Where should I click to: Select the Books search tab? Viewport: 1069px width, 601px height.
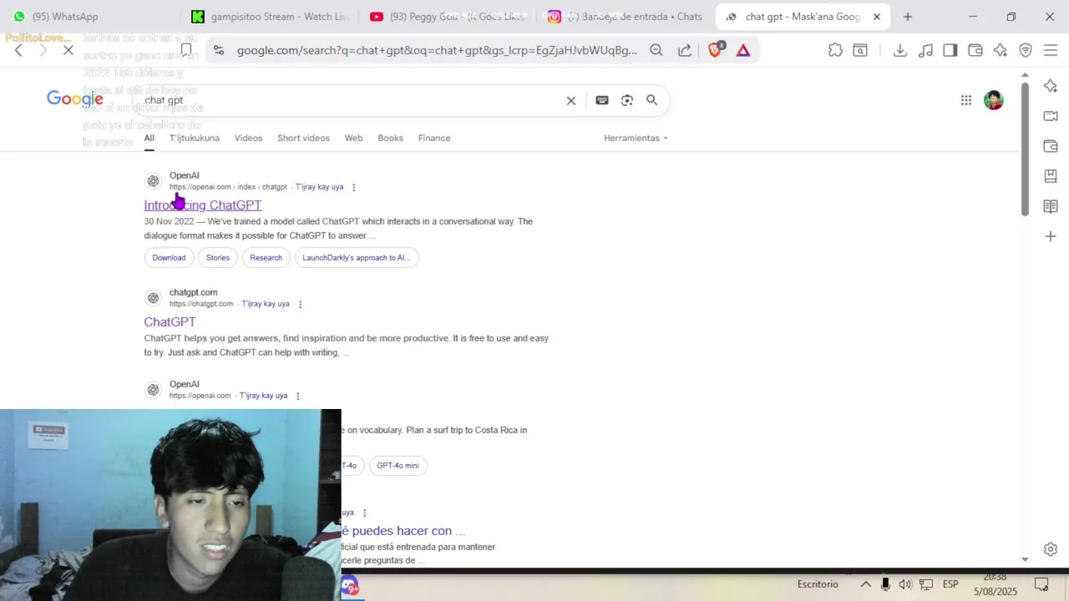390,138
